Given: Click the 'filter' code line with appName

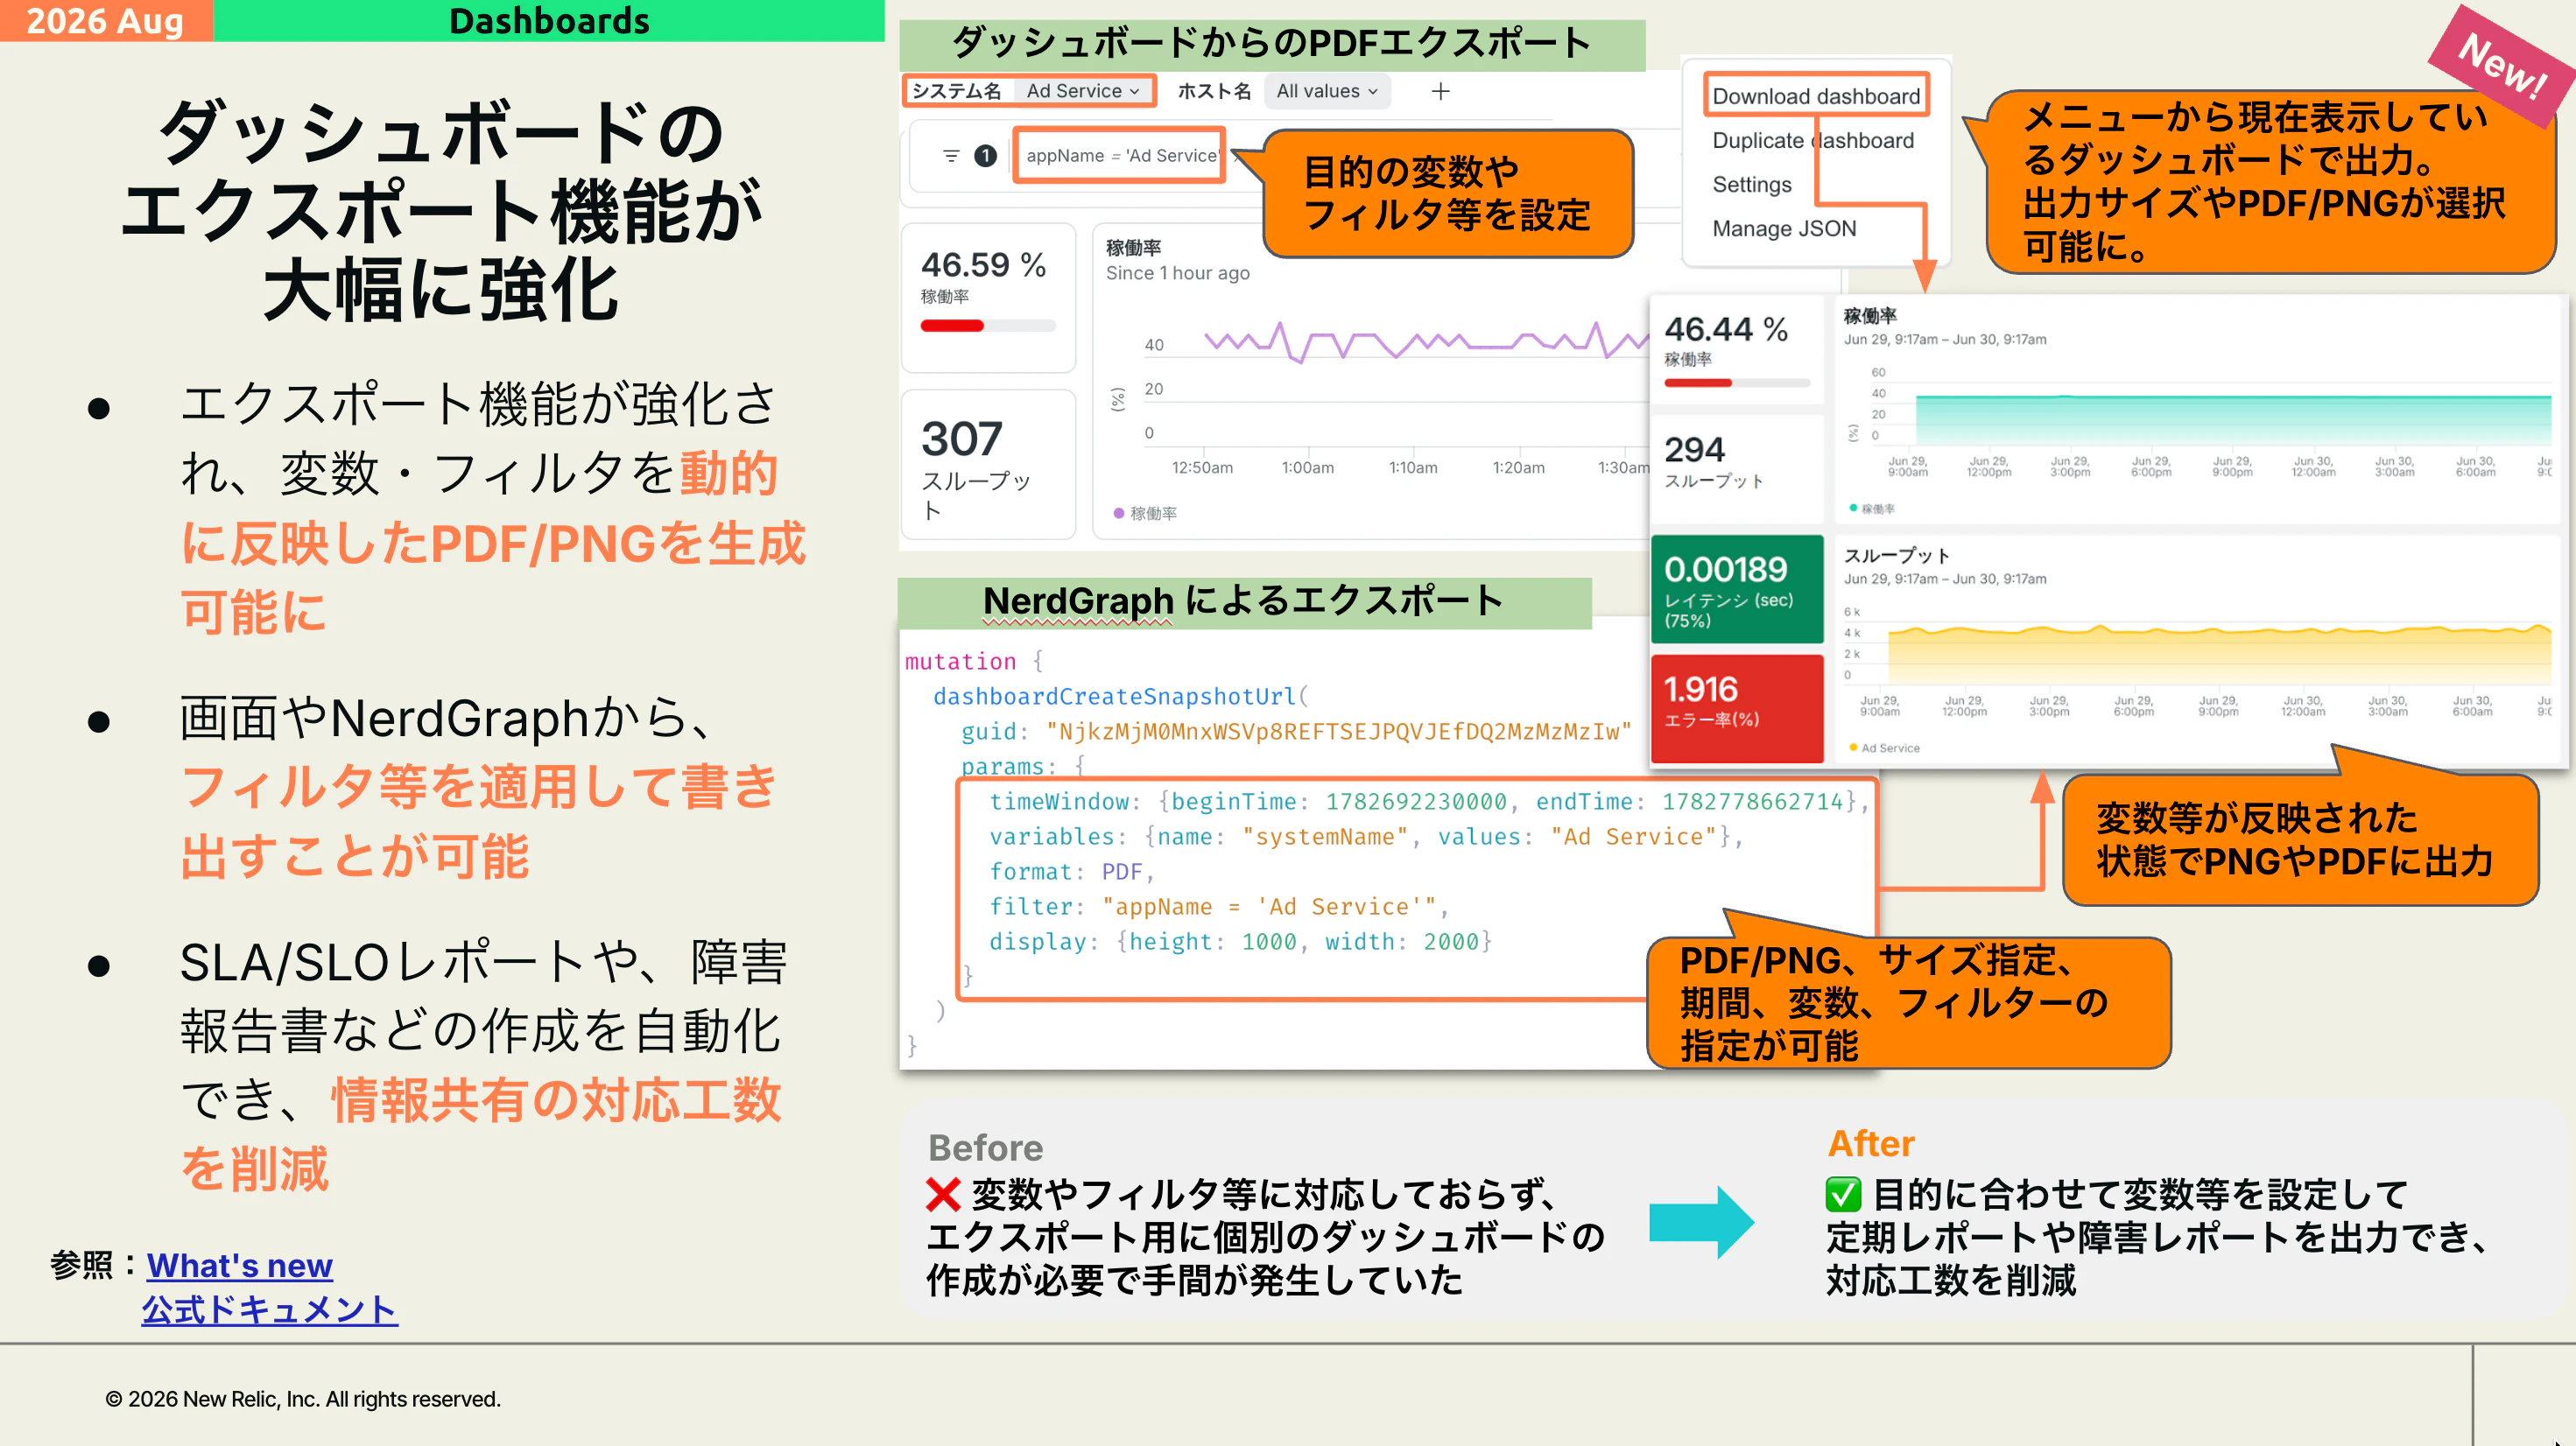Looking at the screenshot, I should click(1218, 906).
